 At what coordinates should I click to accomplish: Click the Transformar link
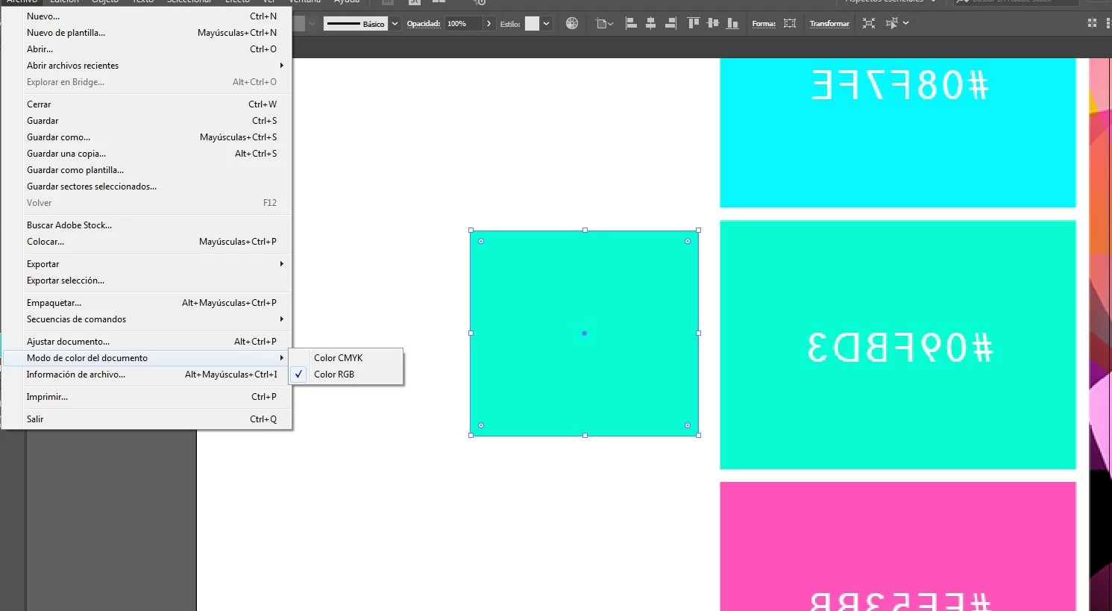[x=829, y=24]
